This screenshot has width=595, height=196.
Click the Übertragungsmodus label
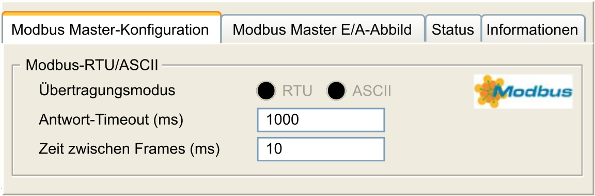[107, 91]
